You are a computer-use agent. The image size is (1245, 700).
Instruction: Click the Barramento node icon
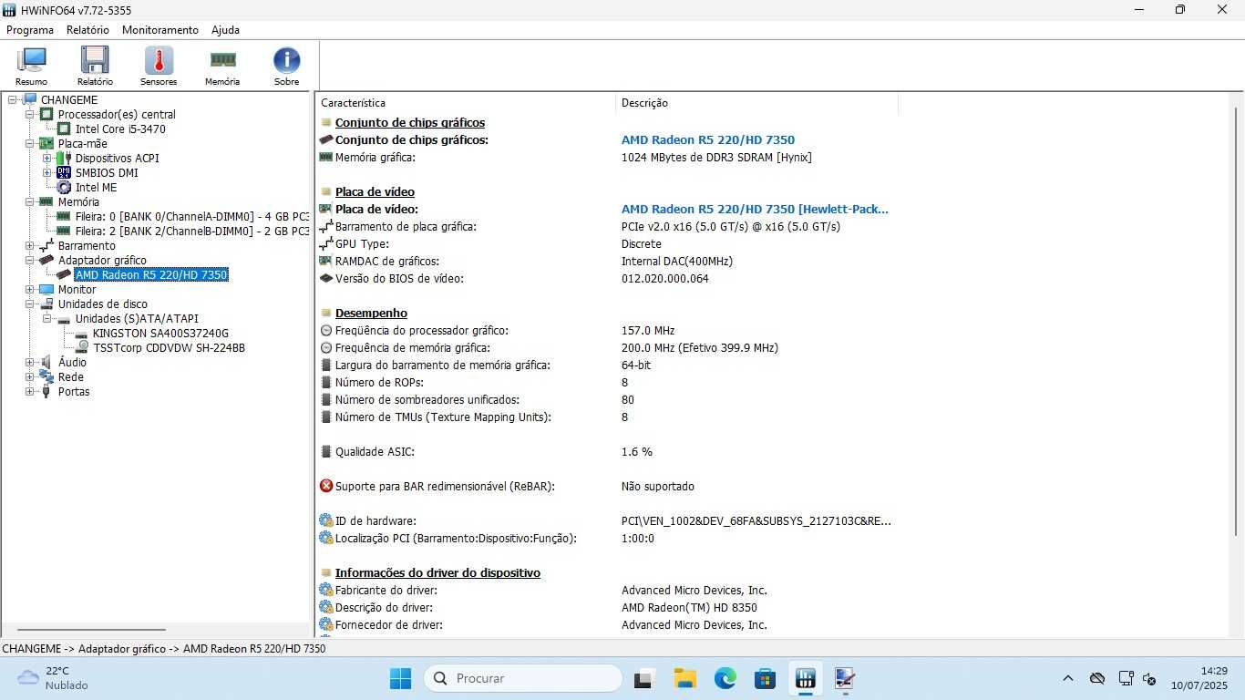coord(46,246)
